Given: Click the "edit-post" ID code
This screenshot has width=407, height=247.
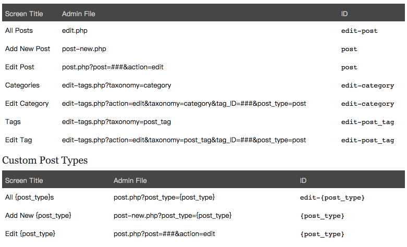Looking at the screenshot, I should (359, 31).
